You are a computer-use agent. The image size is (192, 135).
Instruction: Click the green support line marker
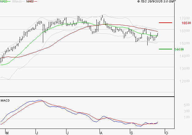165,49
